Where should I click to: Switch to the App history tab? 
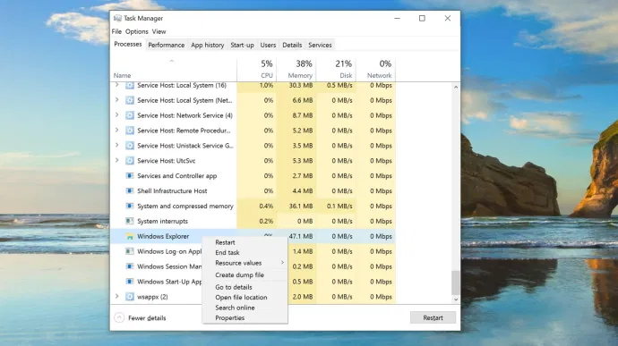tap(207, 45)
